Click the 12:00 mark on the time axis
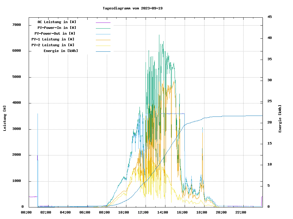The width and height of the screenshot is (293, 219). 143,212
